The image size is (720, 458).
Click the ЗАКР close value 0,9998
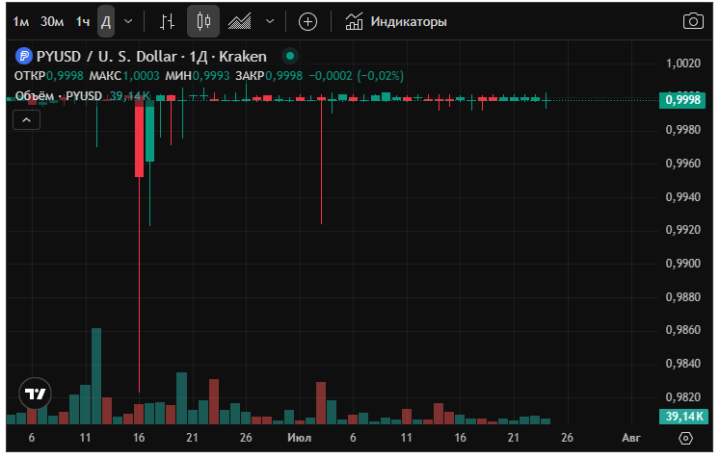[x=283, y=76]
